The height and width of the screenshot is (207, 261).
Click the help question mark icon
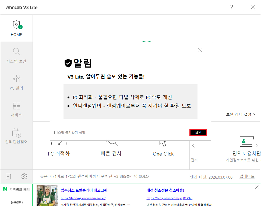[232, 7]
